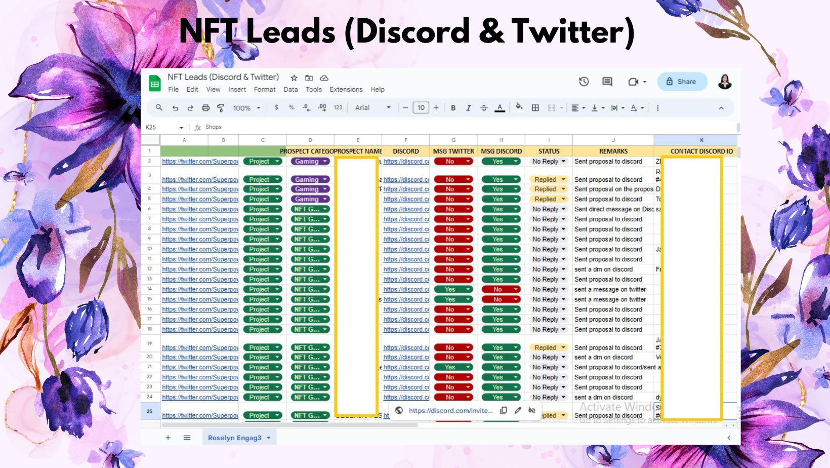Open horizontal align options
The height and width of the screenshot is (468, 830).
pos(578,108)
